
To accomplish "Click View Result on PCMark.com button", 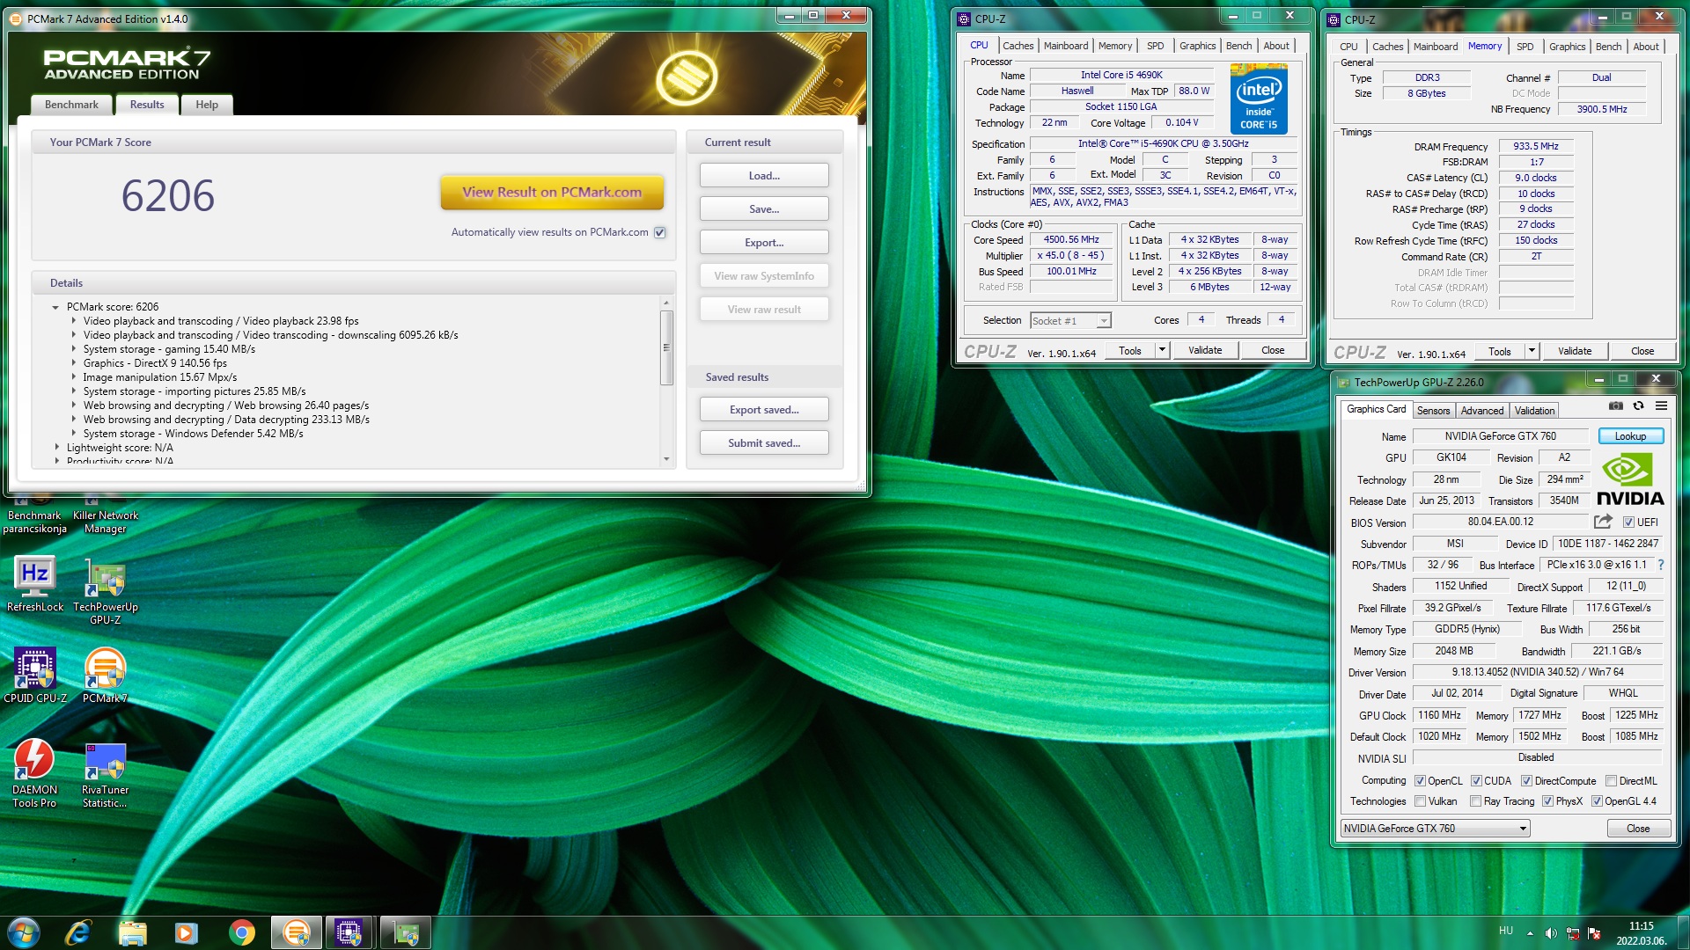I will pyautogui.click(x=552, y=192).
